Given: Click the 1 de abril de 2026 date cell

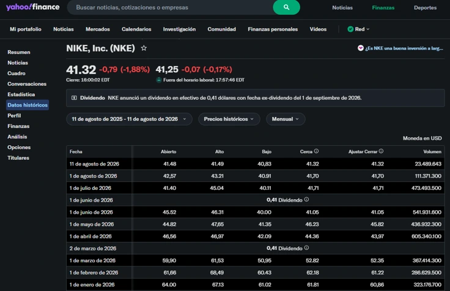Looking at the screenshot, I should 90,236.
